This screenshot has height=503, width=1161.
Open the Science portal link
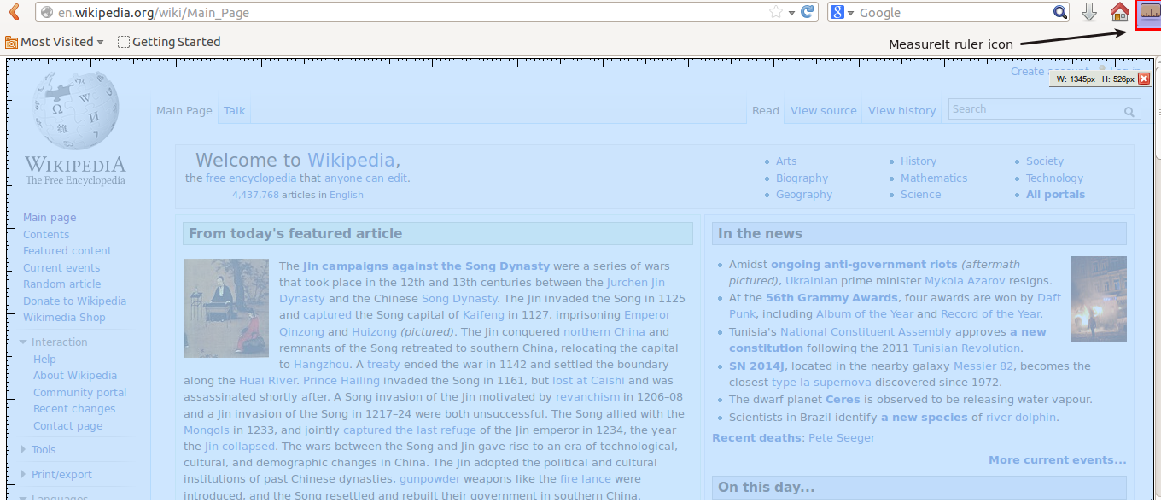click(x=920, y=195)
